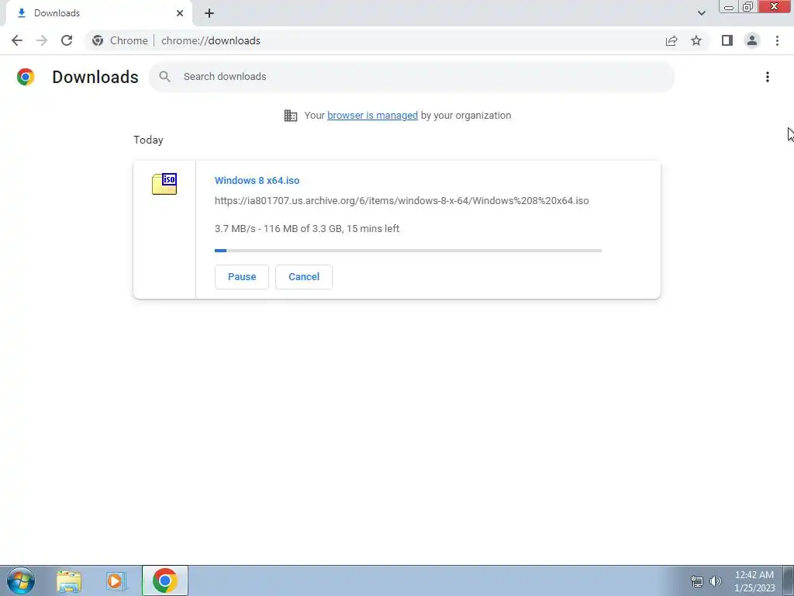This screenshot has height=596, width=794.
Task: Click the Today date heading
Action: 148,140
